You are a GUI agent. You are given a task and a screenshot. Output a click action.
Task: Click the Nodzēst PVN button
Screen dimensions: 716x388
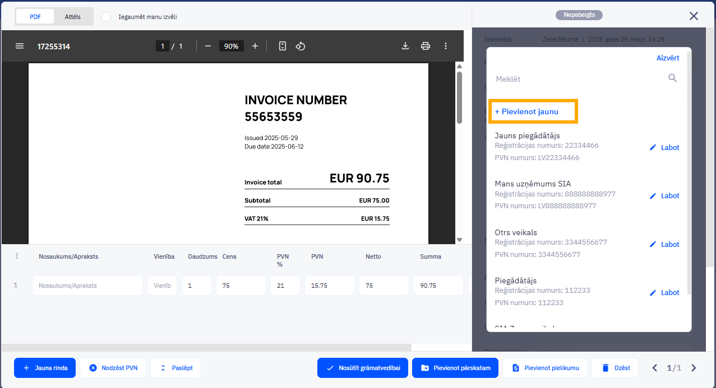point(113,368)
